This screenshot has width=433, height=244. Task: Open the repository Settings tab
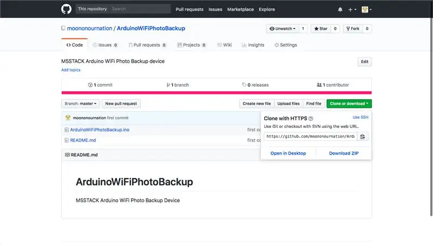click(286, 45)
